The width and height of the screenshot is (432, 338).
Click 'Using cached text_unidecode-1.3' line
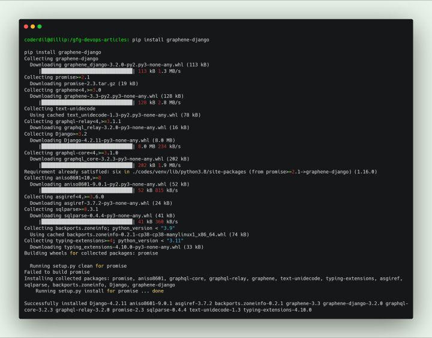click(115, 115)
